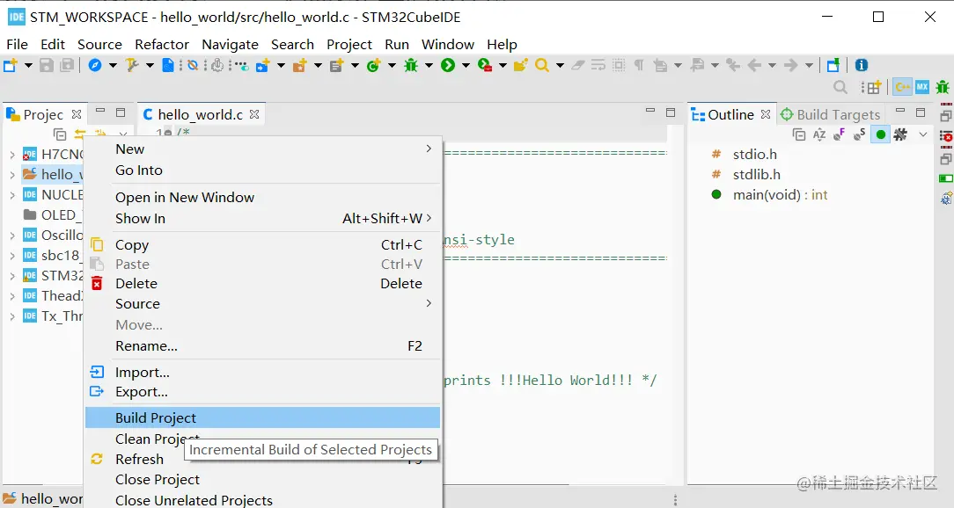
Task: Minimize the Outline panel
Action: click(x=900, y=112)
